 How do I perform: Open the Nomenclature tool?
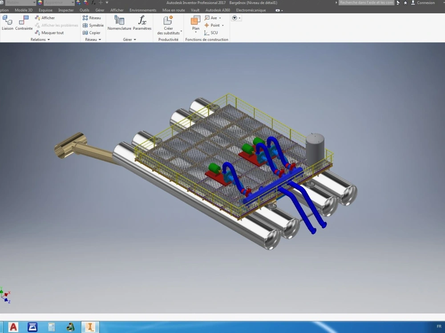click(119, 23)
